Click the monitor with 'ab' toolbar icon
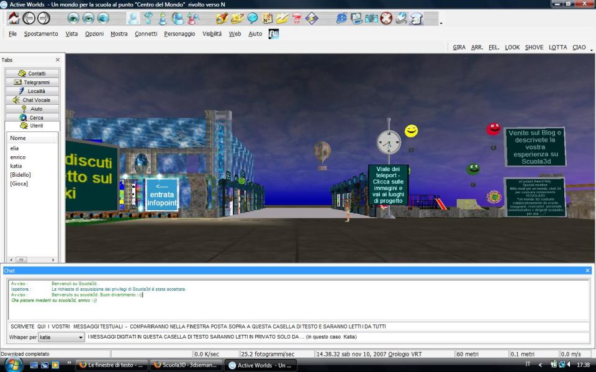This screenshot has width=596, height=372. pyautogui.click(x=356, y=18)
